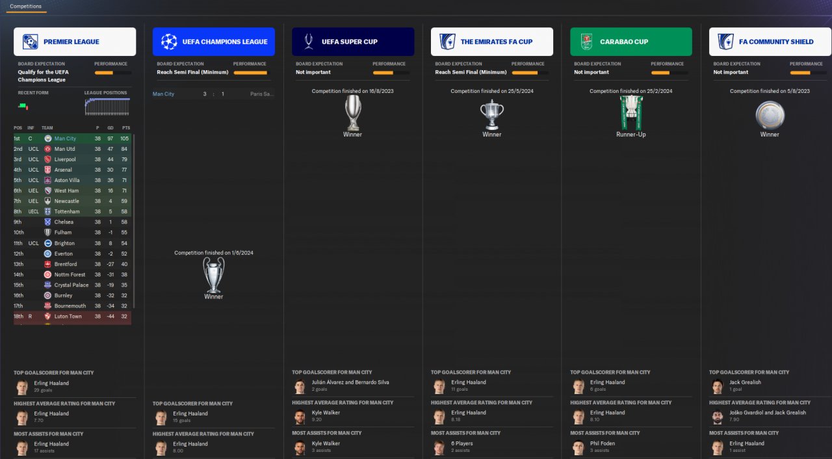Click the Emirates FA Cup winner trophy
This screenshot has height=459, width=832.
(x=492, y=114)
